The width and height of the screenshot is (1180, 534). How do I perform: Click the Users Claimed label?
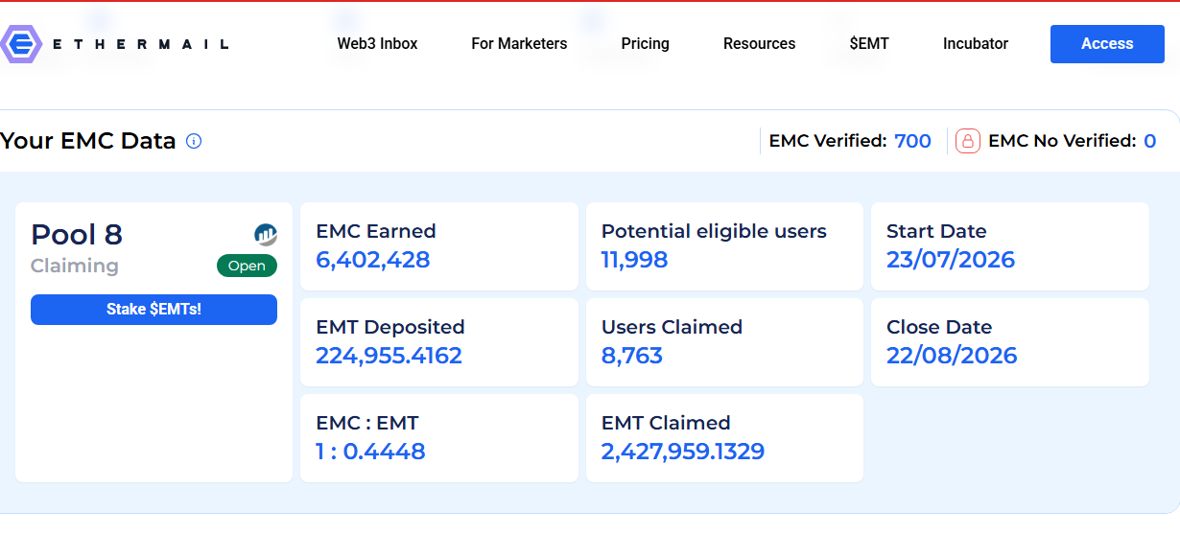pyautogui.click(x=672, y=327)
